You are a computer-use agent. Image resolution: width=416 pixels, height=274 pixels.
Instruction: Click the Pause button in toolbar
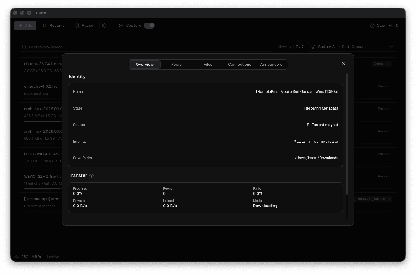[x=84, y=26]
